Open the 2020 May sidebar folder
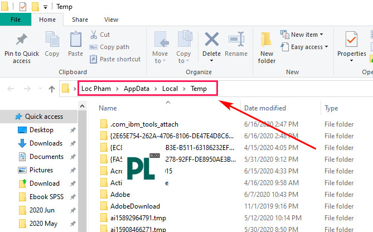Image resolution: width=373 pixels, height=232 pixels. tap(43, 224)
